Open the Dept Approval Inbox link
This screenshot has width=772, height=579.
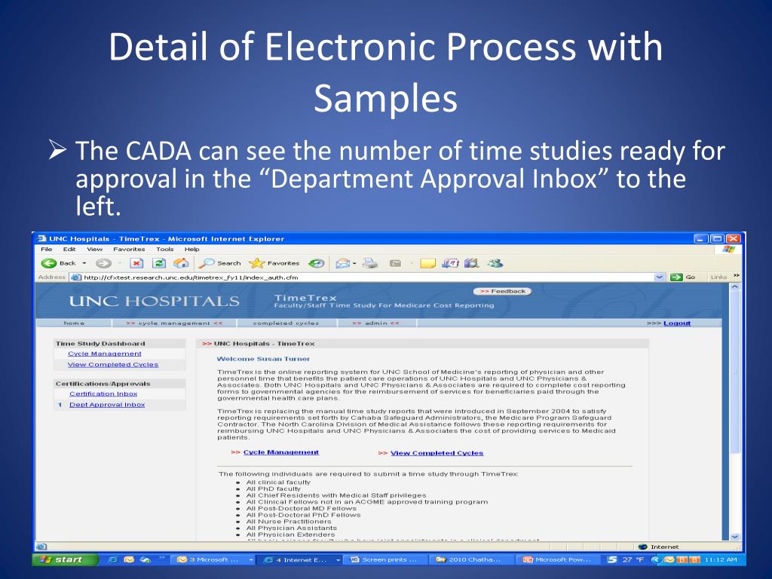(107, 404)
